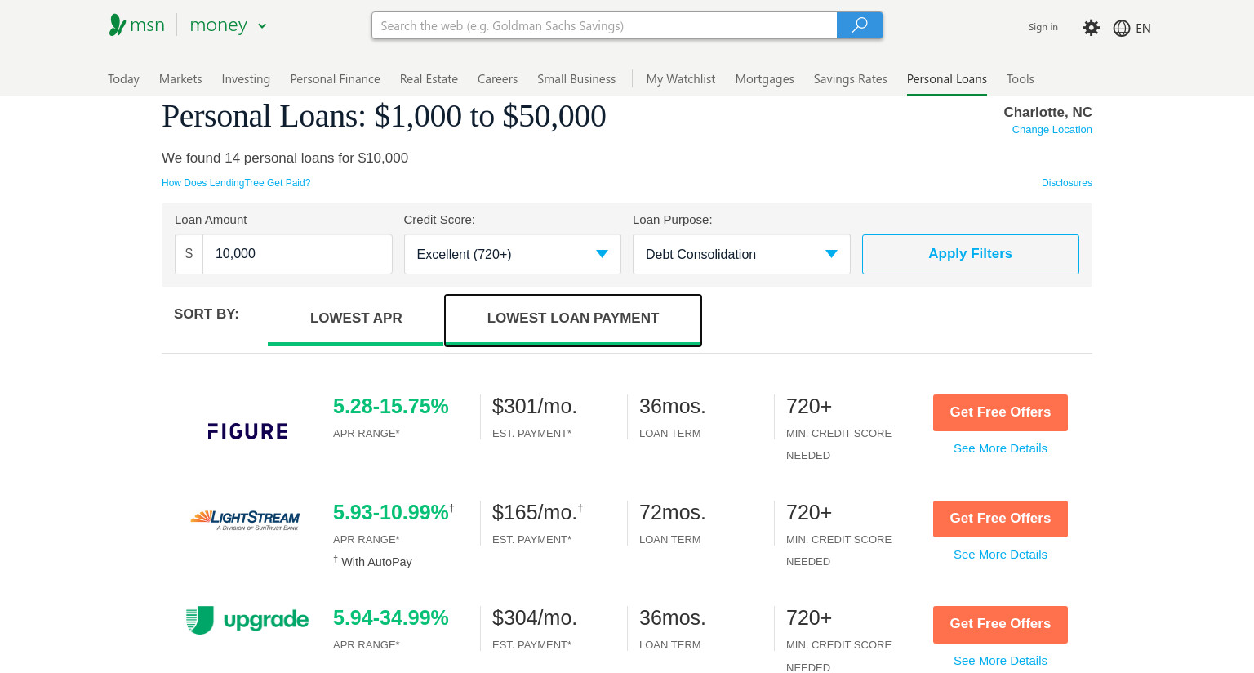Viewport: 1254px width, 673px height.
Task: Open the Careers section
Action: 497,79
